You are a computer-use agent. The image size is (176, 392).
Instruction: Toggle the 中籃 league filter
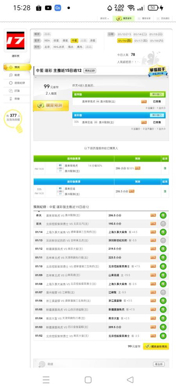(x=75, y=40)
